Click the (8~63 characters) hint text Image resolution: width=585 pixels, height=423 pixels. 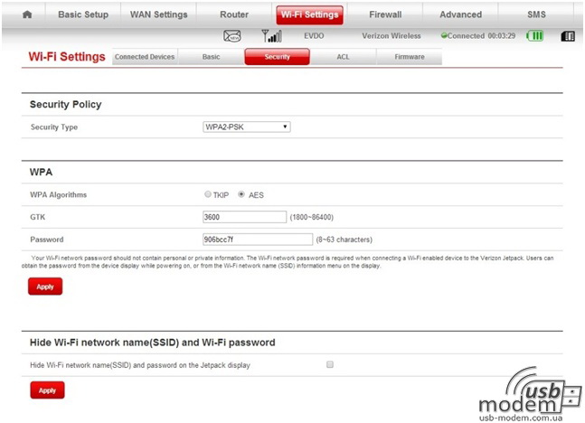click(x=344, y=240)
